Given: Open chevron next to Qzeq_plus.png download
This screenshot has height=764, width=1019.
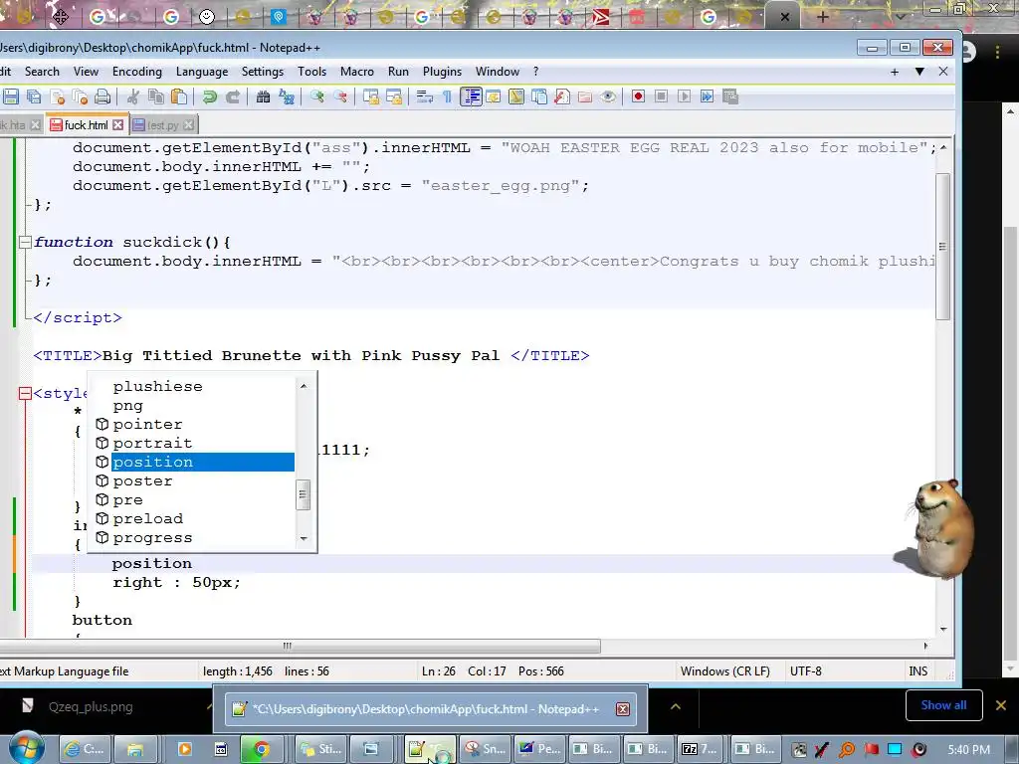Looking at the screenshot, I should click(x=211, y=706).
